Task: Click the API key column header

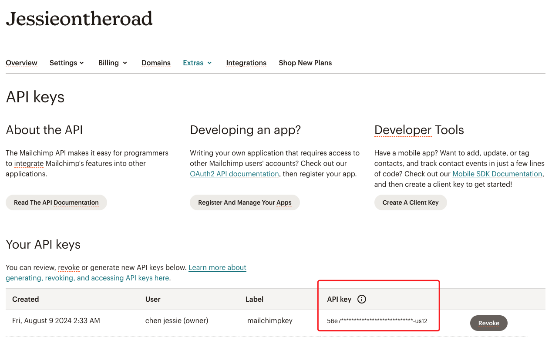Action: [x=339, y=299]
